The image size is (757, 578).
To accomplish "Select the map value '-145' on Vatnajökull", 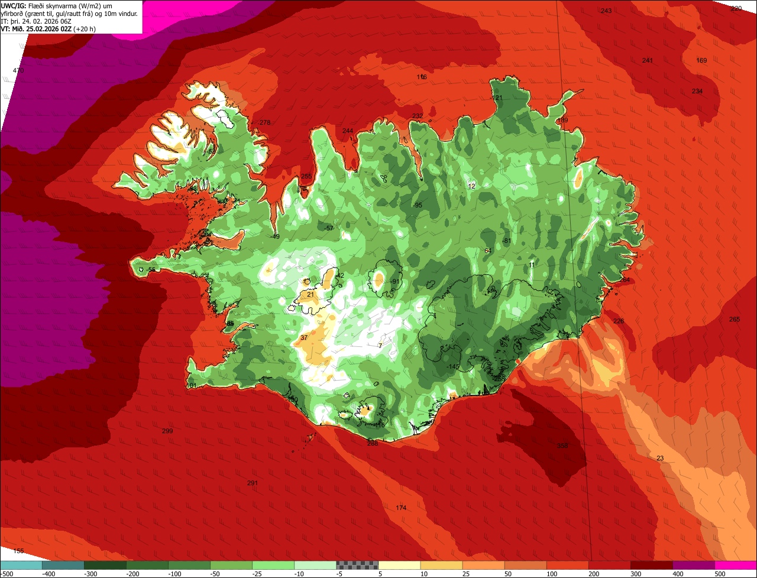I will [x=452, y=367].
